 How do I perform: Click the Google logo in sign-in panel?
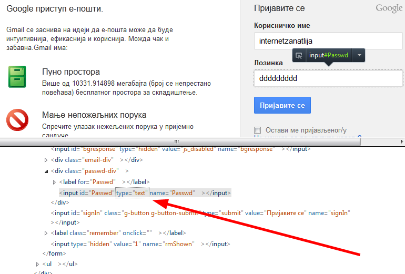389,8
